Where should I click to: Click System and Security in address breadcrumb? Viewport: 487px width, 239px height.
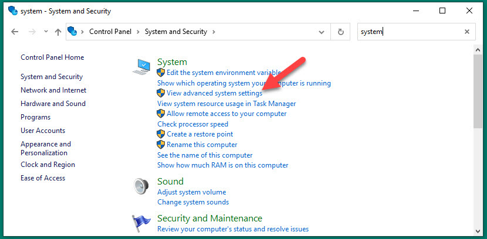click(x=176, y=32)
